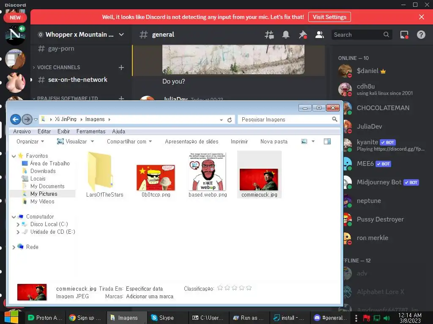Open Threads icon in Discord header
Screen dimensions: 433x324
[269, 35]
